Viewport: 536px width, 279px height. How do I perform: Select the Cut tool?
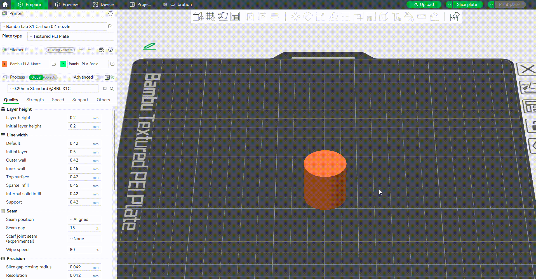[x=346, y=16]
